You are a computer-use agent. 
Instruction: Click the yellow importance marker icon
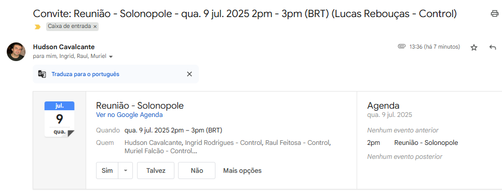(38, 27)
